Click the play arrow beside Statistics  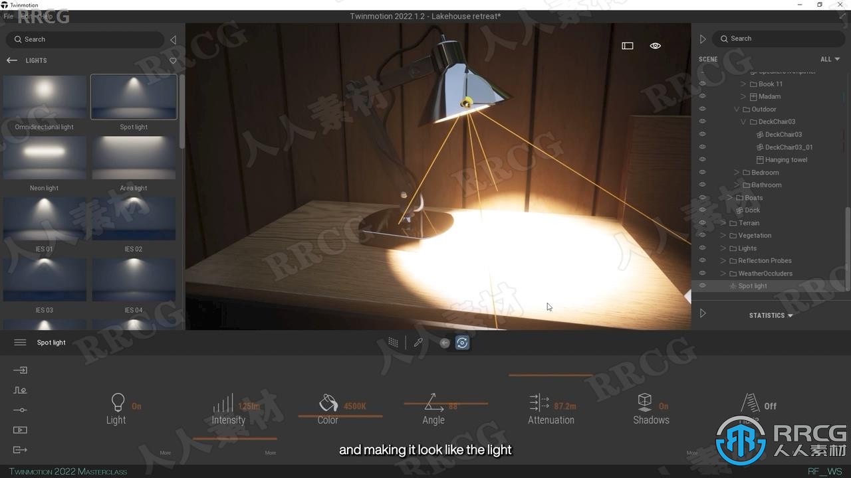(703, 313)
